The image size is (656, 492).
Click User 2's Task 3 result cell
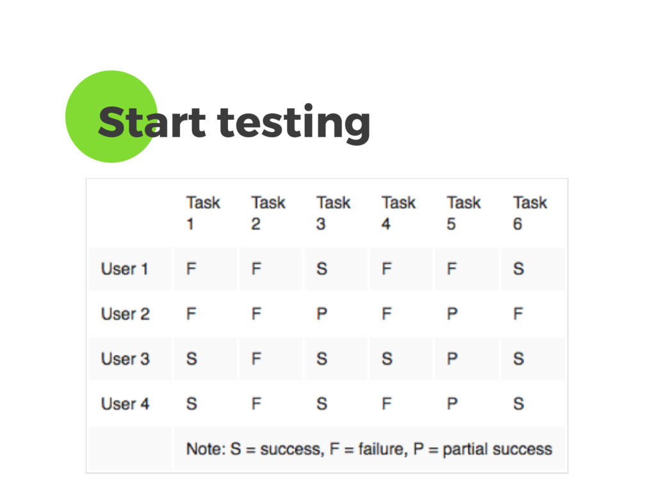coord(322,314)
